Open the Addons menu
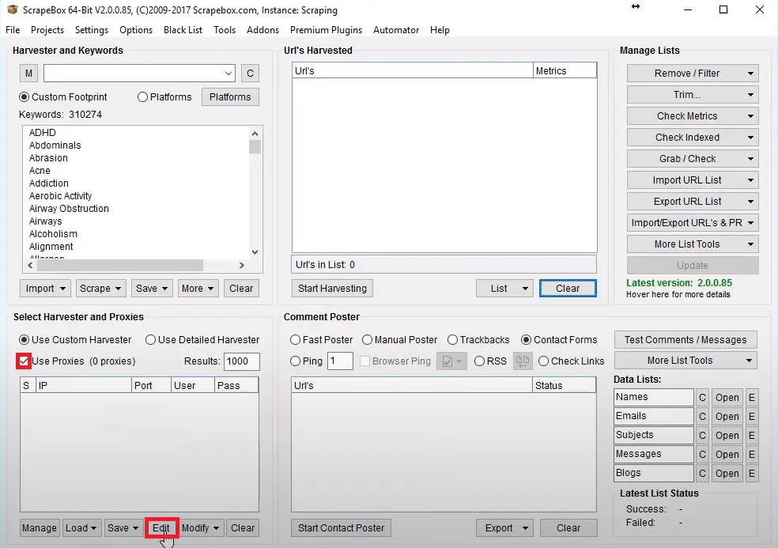This screenshot has width=778, height=548. tap(262, 30)
